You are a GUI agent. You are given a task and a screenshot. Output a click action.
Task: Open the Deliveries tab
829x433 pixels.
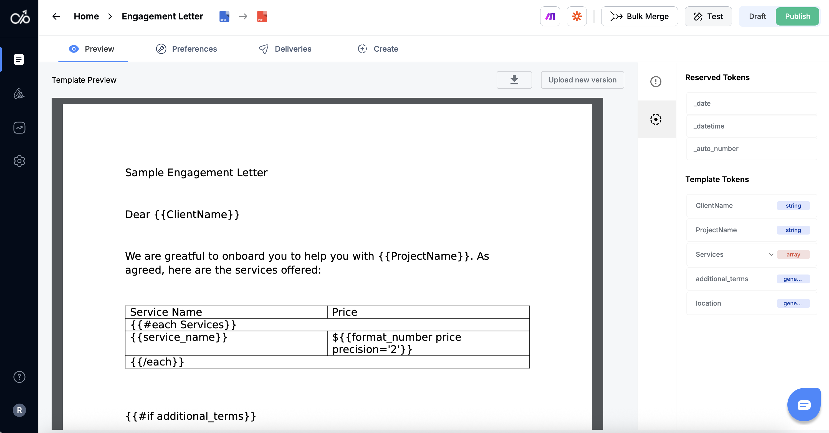tap(285, 49)
